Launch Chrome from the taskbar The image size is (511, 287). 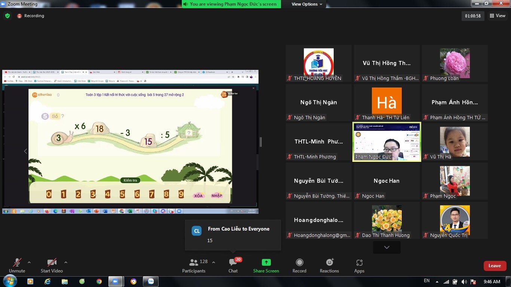point(99,281)
